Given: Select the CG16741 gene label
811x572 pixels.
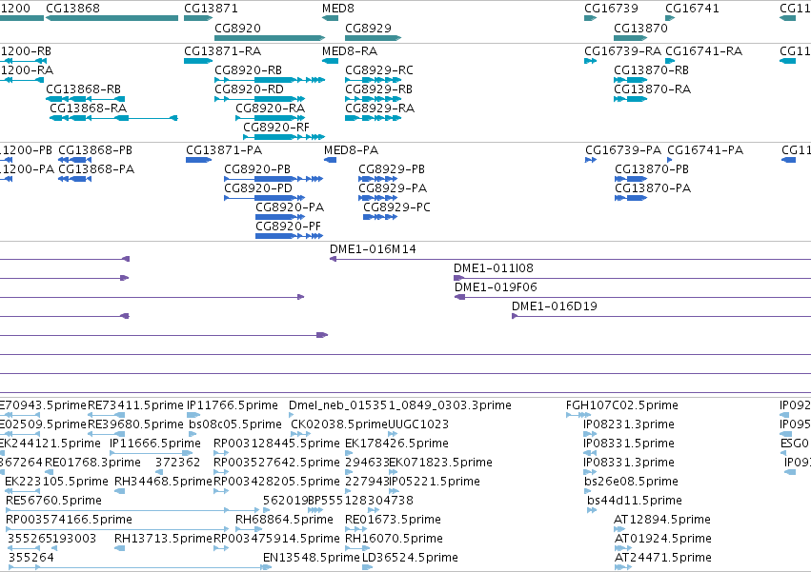Looking at the screenshot, I should (x=692, y=9).
